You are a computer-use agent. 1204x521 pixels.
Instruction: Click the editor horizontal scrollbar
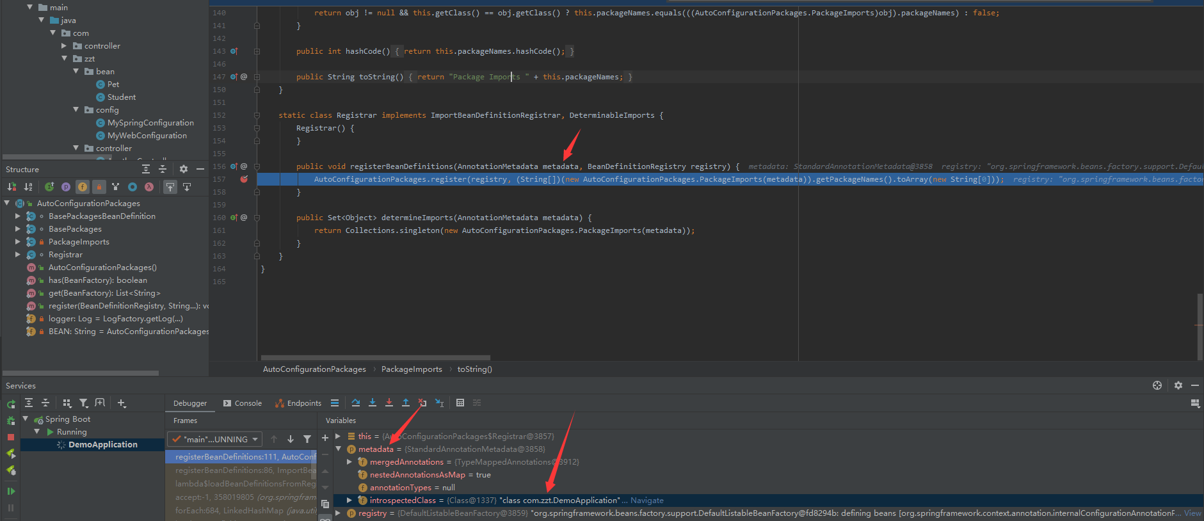[375, 358]
